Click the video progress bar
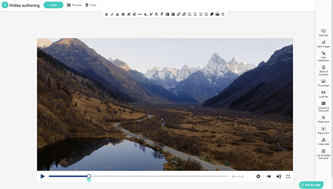The width and height of the screenshot is (333, 189). (x=138, y=176)
